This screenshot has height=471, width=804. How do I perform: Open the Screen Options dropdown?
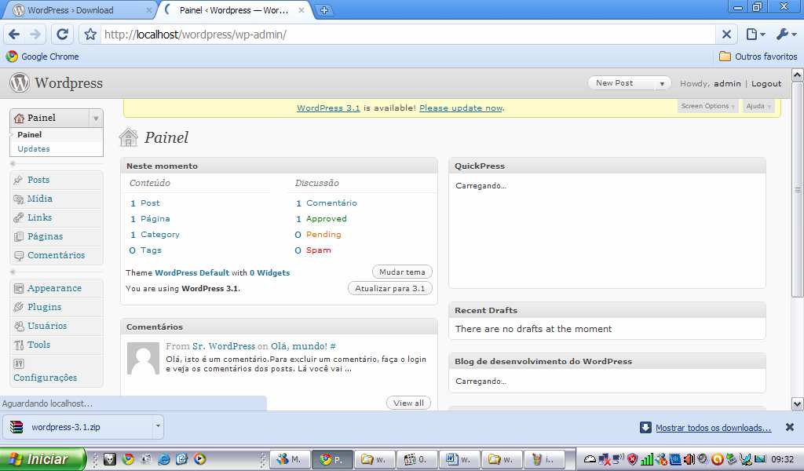707,106
